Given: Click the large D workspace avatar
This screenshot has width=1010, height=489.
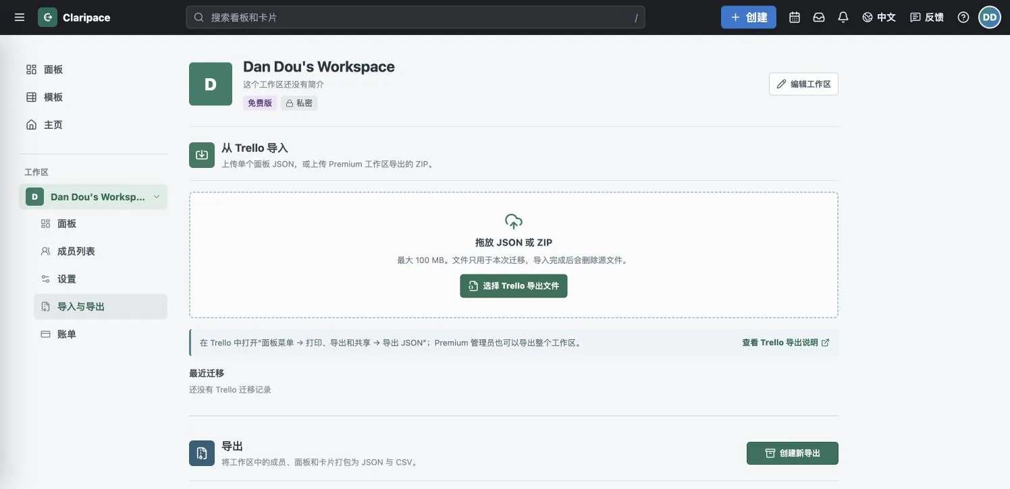Looking at the screenshot, I should [211, 84].
